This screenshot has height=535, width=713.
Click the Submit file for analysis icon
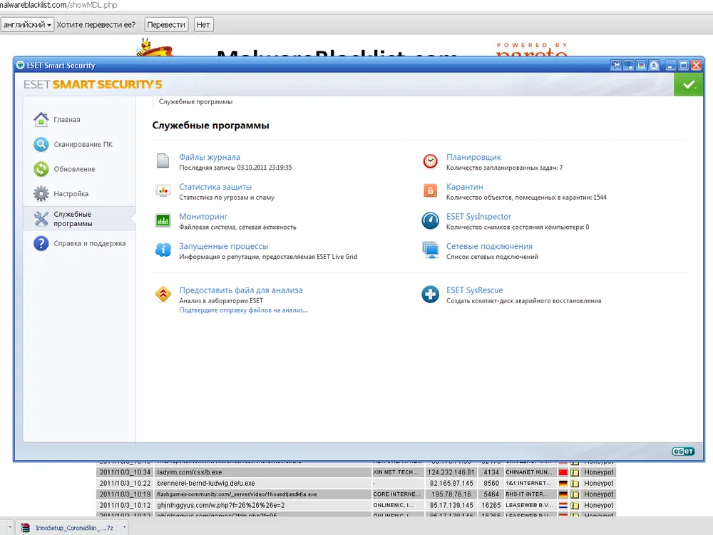click(164, 295)
